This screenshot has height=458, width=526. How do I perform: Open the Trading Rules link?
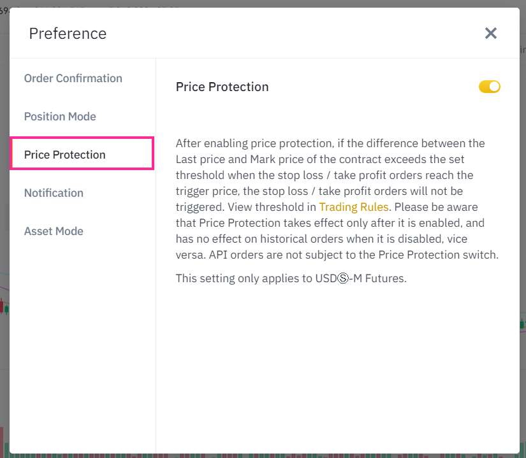(354, 207)
